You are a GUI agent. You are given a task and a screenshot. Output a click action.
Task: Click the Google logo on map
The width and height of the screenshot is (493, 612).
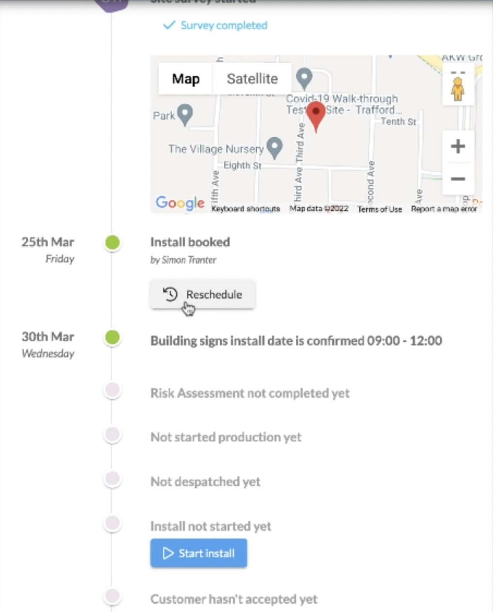tap(180, 203)
